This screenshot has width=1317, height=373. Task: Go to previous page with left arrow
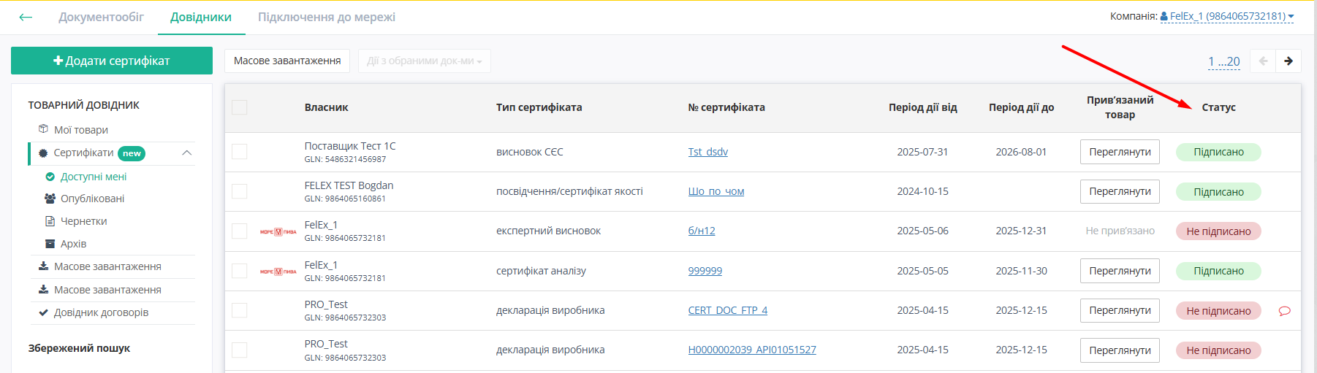[1263, 61]
